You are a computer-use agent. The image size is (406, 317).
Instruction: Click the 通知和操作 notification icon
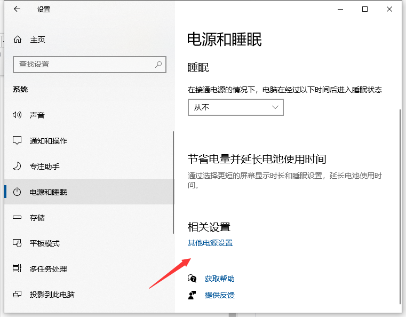(18, 141)
